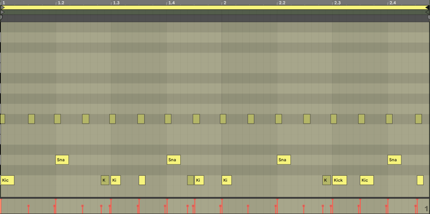Select the note fully labeled 'Kick'
This screenshot has height=214, width=430.
pyautogui.click(x=339, y=180)
